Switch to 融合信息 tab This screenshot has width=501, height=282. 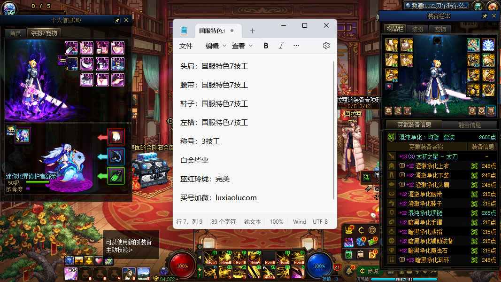point(469,125)
